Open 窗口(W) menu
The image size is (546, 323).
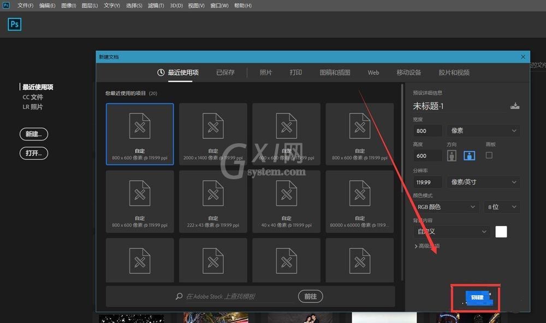tap(219, 5)
